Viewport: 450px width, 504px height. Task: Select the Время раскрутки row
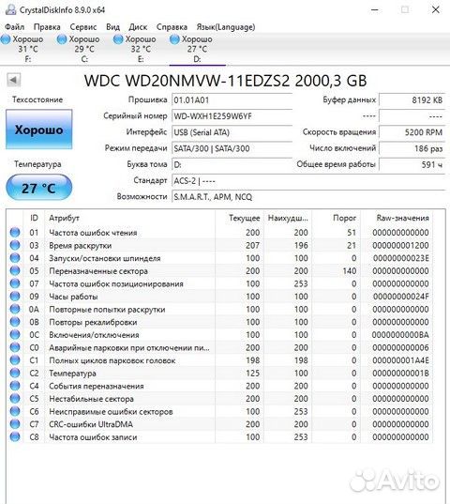219,245
